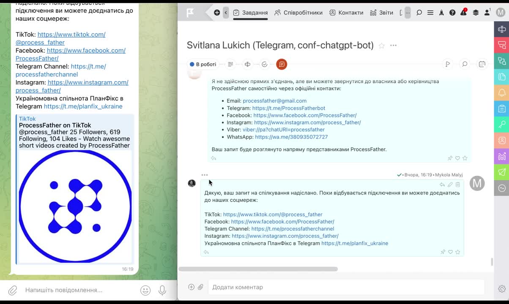Screen dimensions: 509x304
Task: Delete Mykola's comment with trash icon
Action: tap(458, 185)
